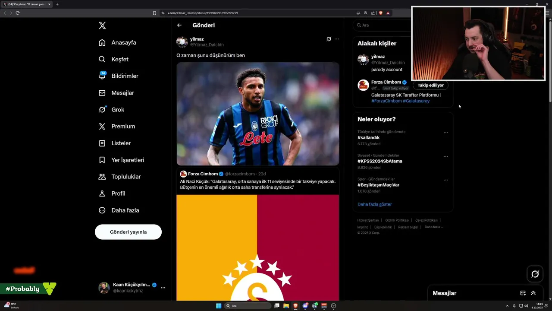Open a new browser tab
This screenshot has width=552, height=311.
[57, 4]
